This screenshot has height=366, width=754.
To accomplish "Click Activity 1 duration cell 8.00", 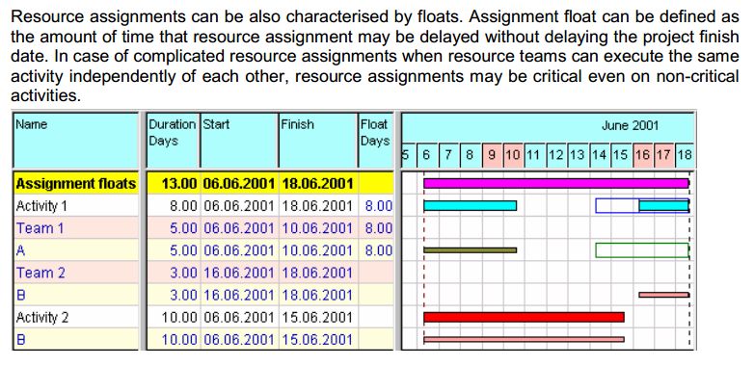I will tap(183, 206).
